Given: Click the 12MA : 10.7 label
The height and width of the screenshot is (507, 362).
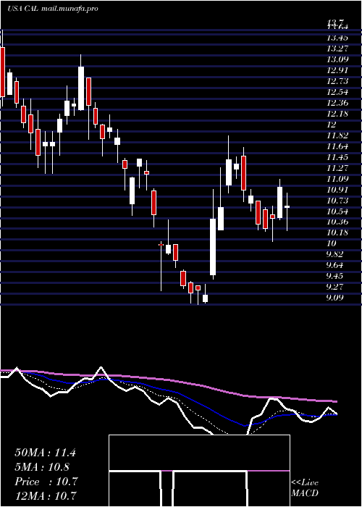Looking at the screenshot, I should pos(46,496).
